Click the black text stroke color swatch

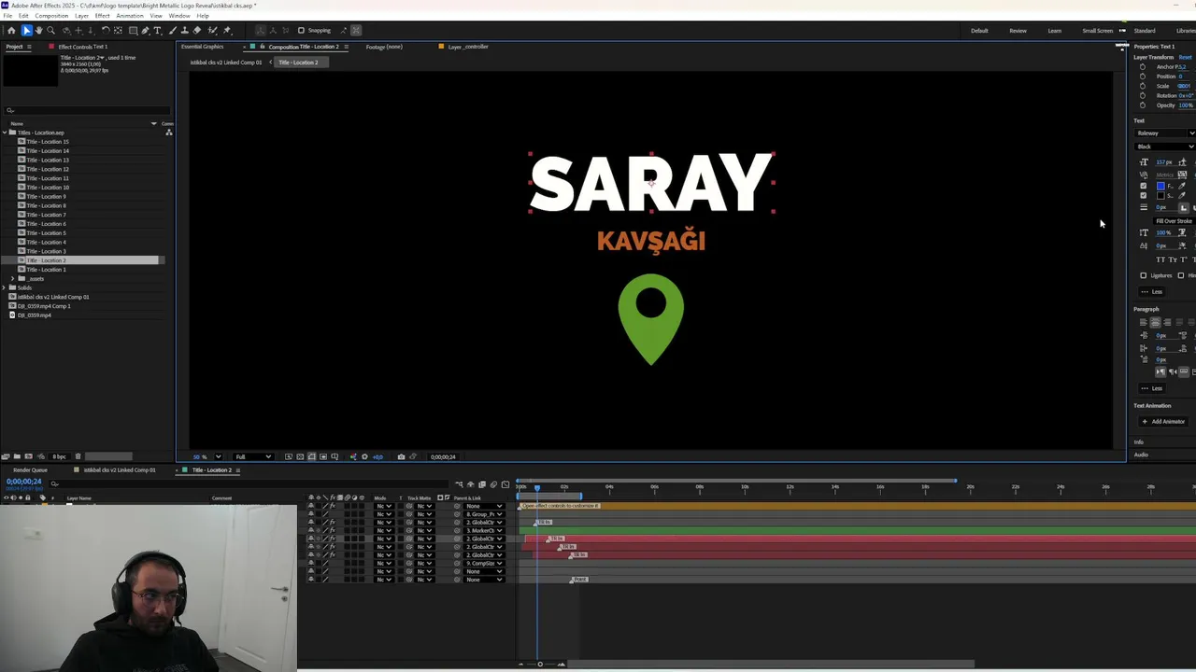coord(1160,195)
